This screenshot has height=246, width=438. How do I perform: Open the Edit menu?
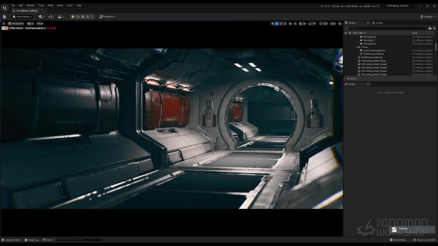21,5
